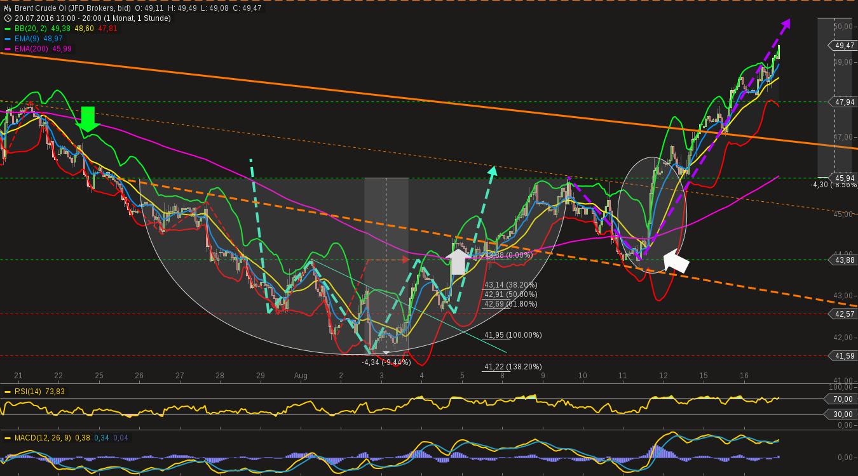Click the MACD value 0,38

coord(83,438)
